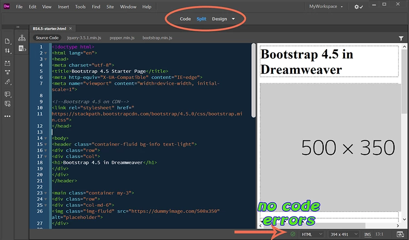Click the real-time preview icon in status bar
This screenshot has width=409, height=240.
click(x=400, y=234)
